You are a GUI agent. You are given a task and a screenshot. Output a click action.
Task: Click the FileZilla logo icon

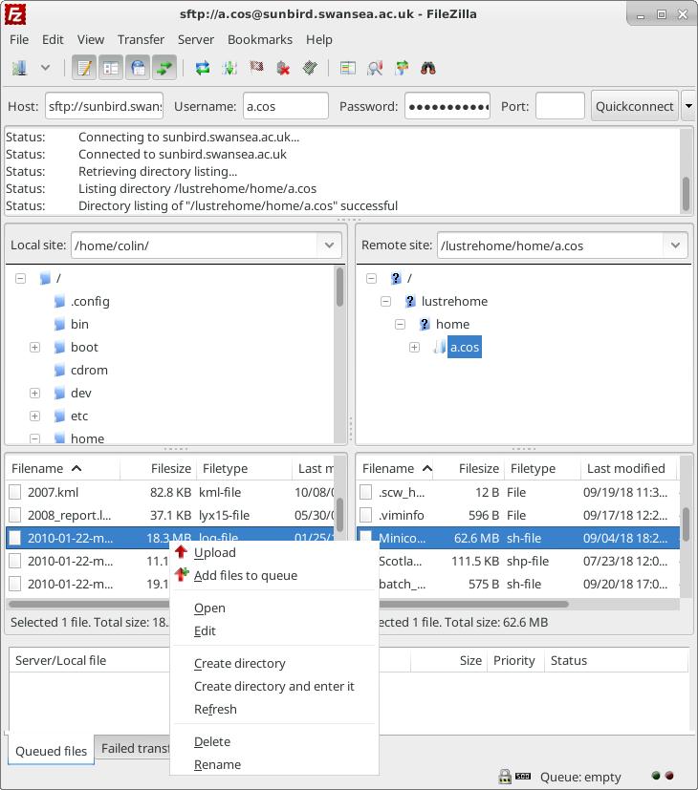point(15,14)
